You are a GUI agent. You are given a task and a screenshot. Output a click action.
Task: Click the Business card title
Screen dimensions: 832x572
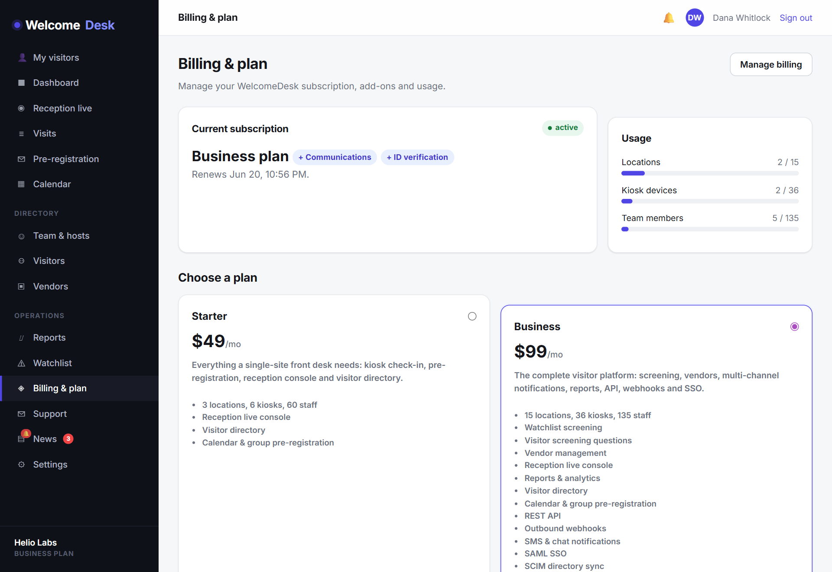(537, 327)
